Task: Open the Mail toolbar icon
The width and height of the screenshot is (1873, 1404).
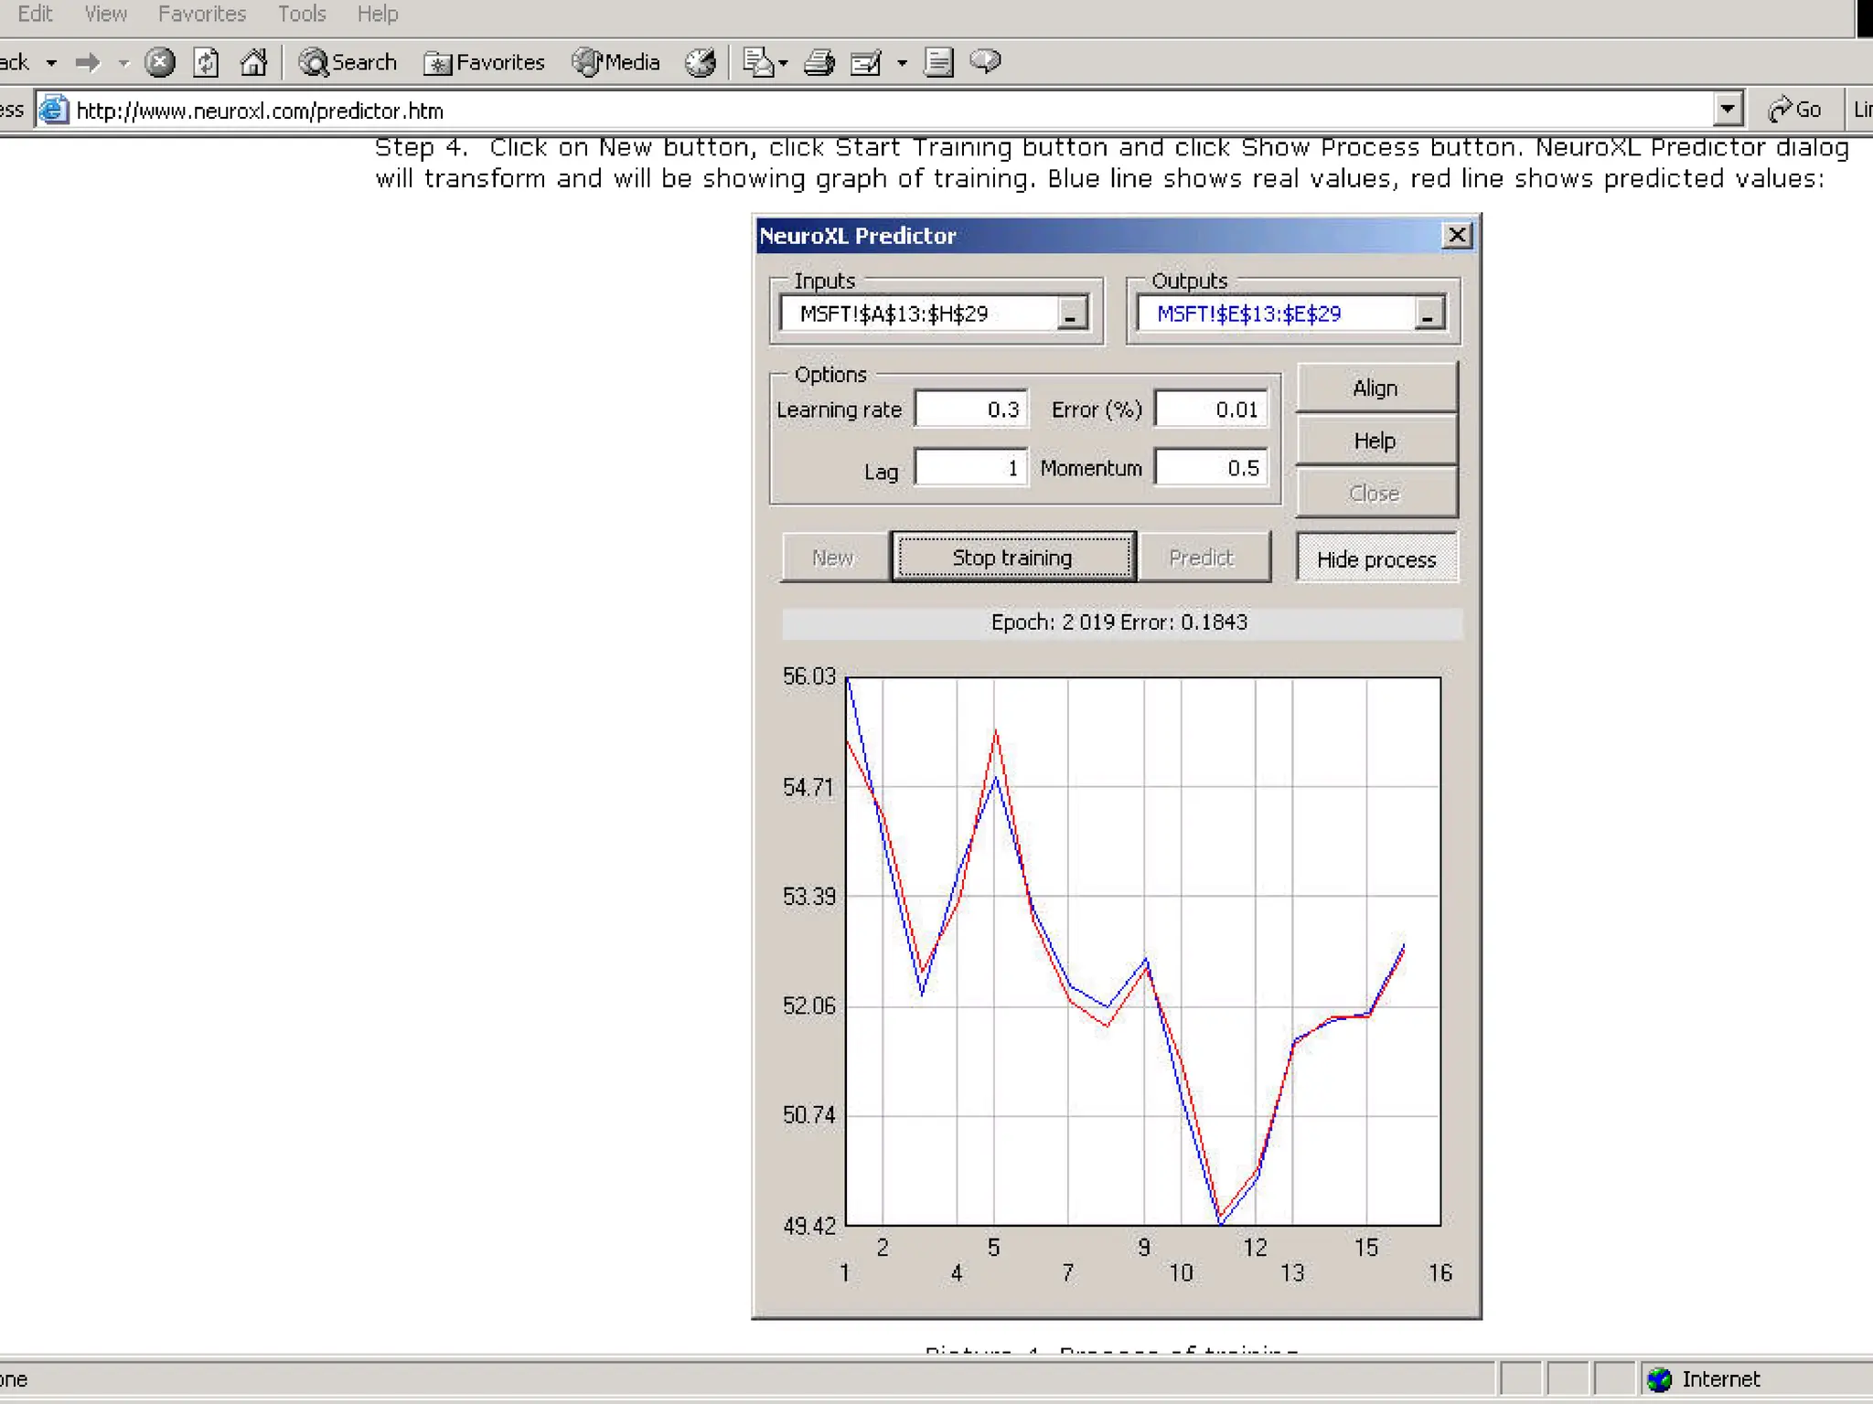Action: [759, 62]
